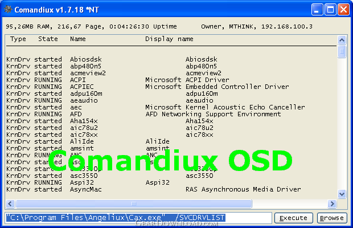Screen dimensions: 353x228
Task: Close the Comandiux window
Action: point(343,10)
